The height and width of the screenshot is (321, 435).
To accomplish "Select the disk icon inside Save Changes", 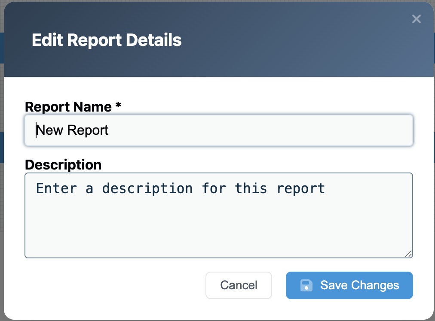I will (306, 285).
